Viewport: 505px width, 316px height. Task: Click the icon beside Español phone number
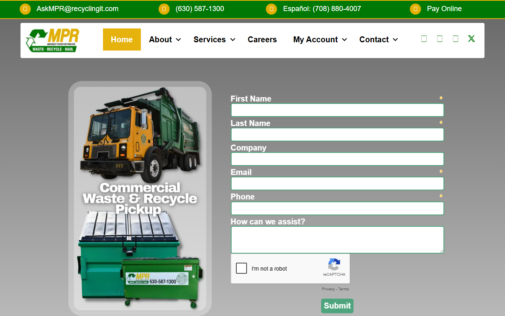point(271,9)
